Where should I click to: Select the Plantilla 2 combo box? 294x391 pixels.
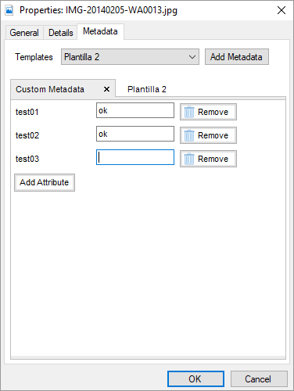130,57
